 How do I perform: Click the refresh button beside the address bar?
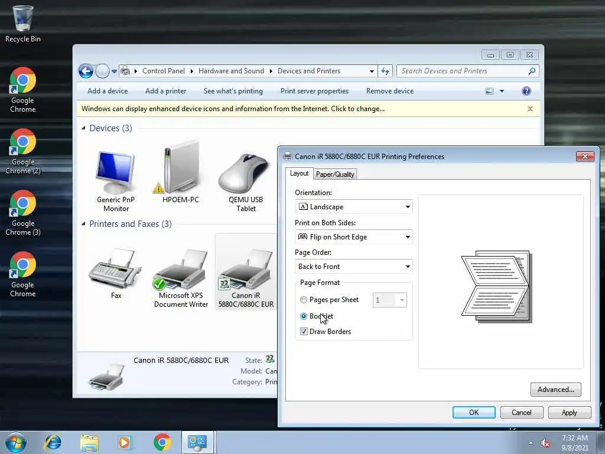pos(385,71)
